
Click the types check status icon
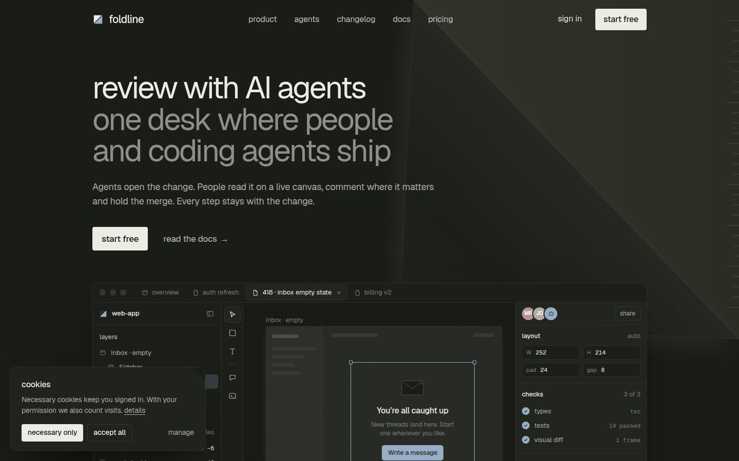526,411
